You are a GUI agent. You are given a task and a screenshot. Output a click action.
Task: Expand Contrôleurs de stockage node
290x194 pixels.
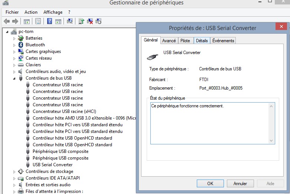14,171
